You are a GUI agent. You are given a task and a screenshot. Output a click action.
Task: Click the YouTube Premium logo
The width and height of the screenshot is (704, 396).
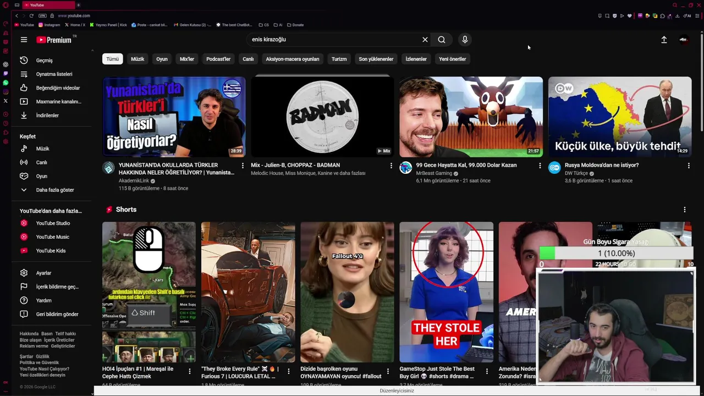click(54, 40)
